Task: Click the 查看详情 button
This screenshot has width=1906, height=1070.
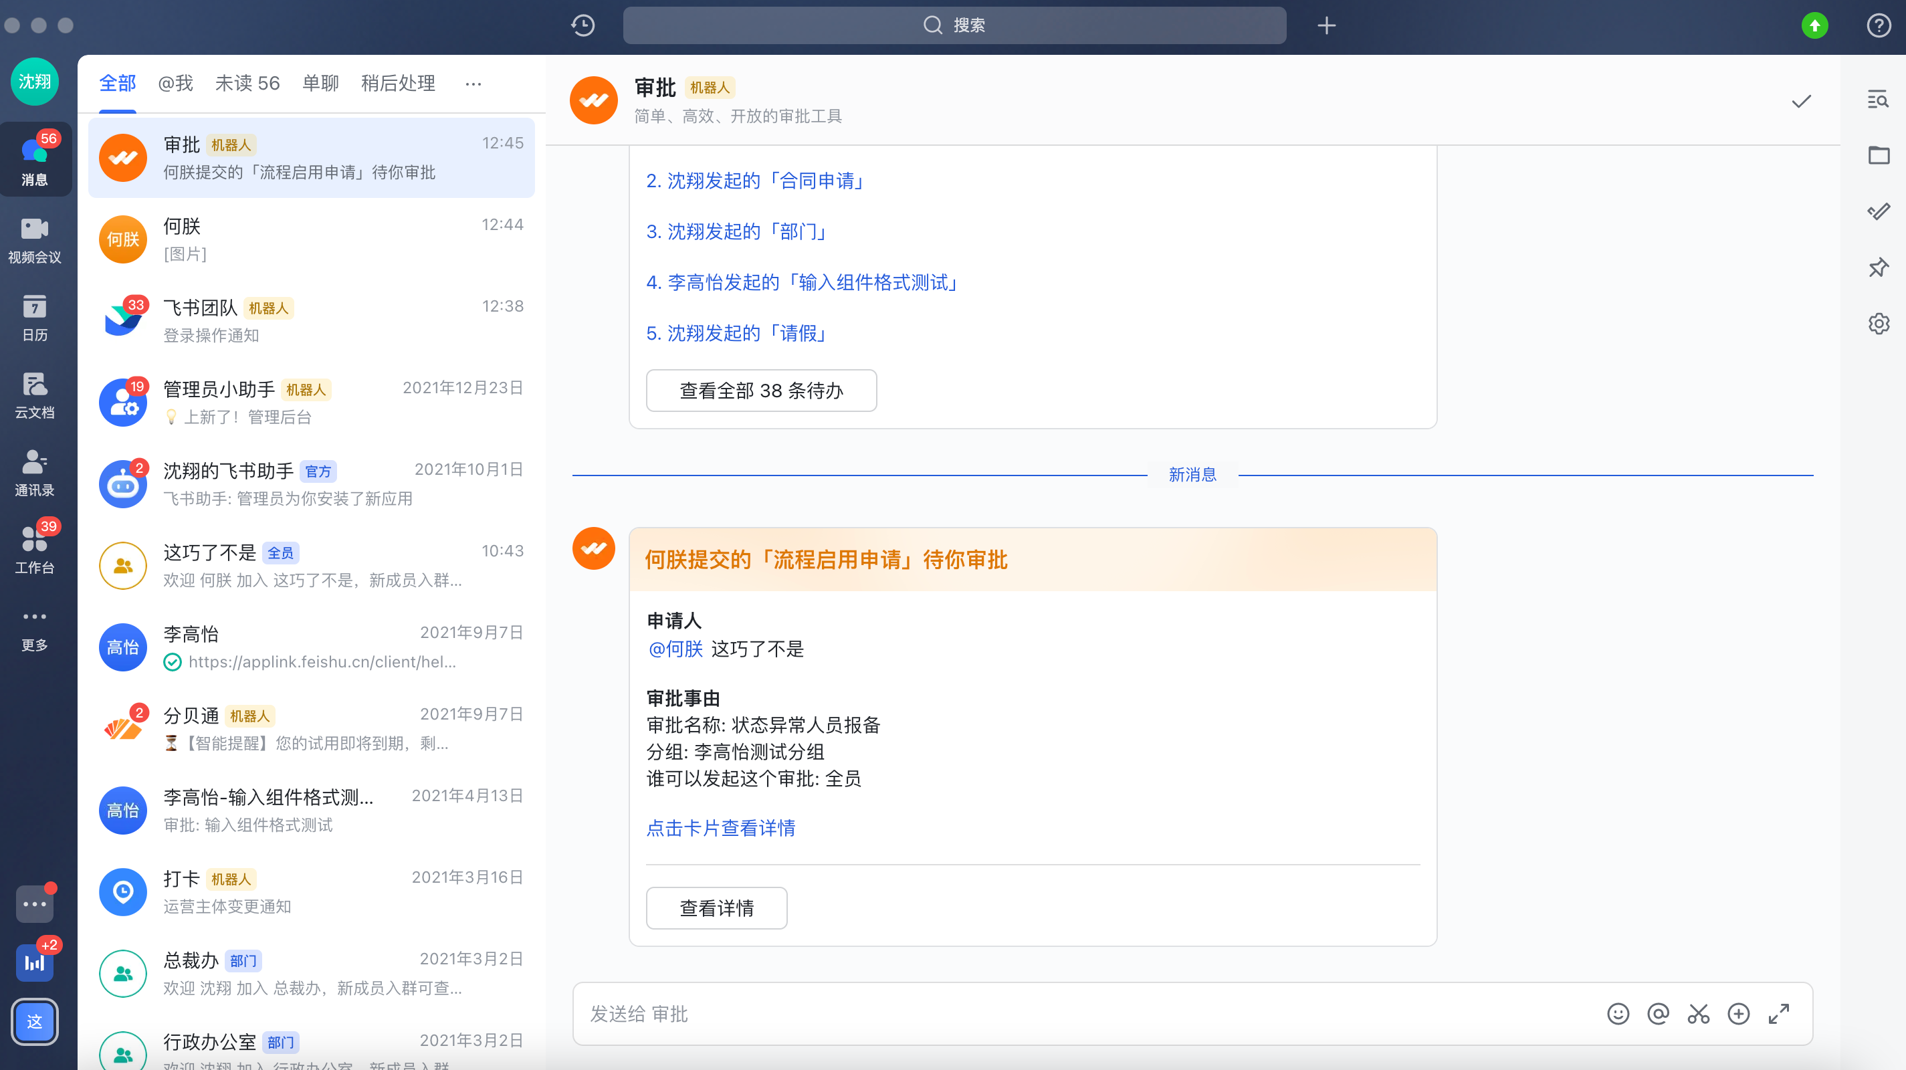Action: click(x=716, y=908)
